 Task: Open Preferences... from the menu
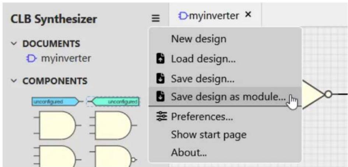coord(225,116)
